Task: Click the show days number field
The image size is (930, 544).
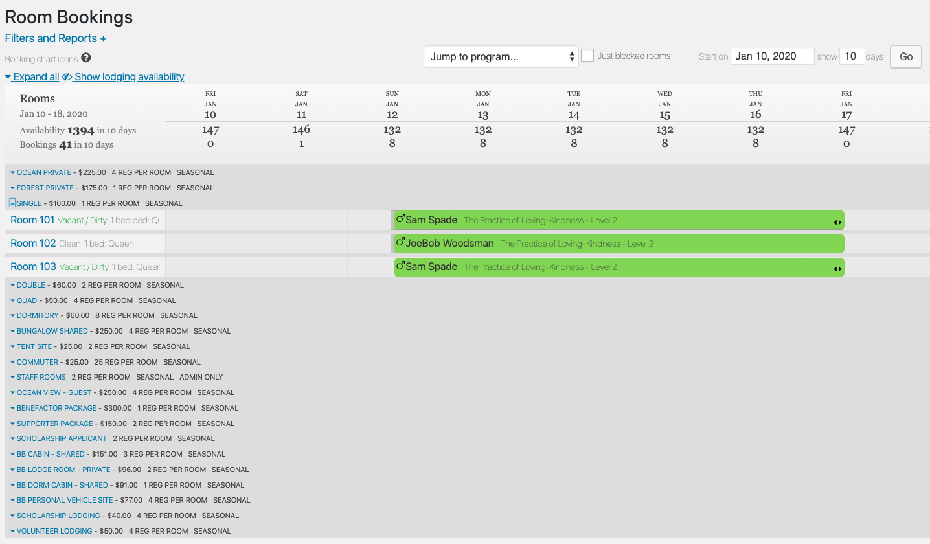Action: click(851, 56)
